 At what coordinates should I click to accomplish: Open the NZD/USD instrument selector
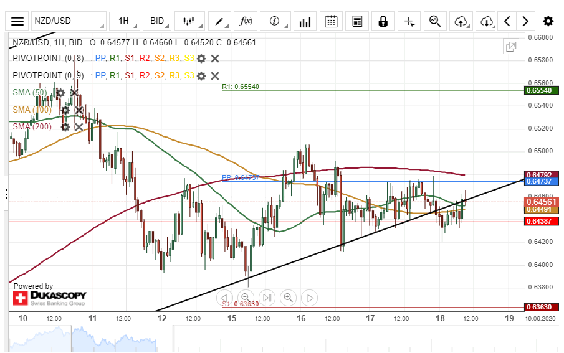point(69,21)
